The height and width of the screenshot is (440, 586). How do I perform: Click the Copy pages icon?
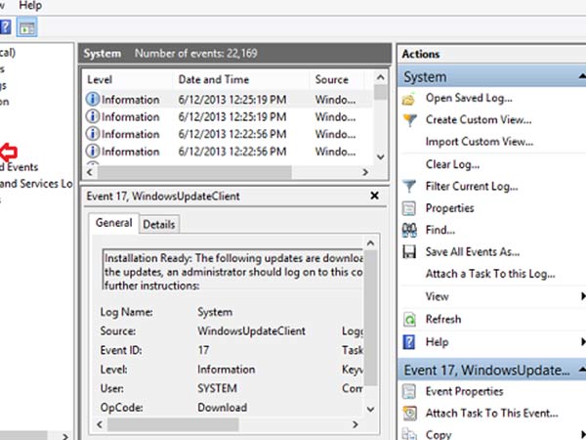[409, 434]
